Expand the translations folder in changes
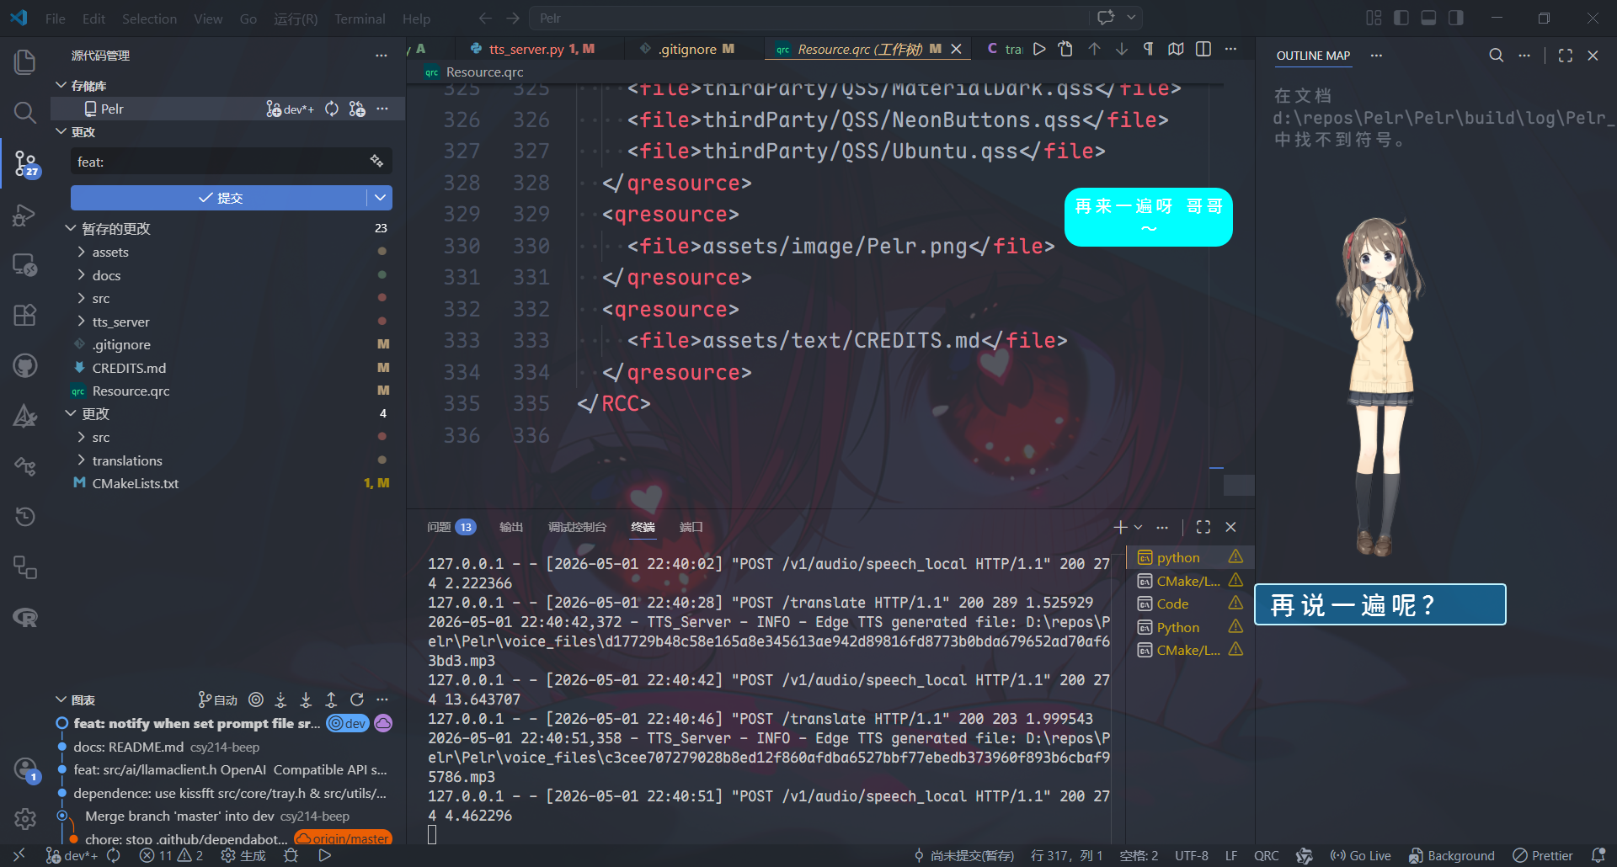The image size is (1617, 867). [81, 460]
